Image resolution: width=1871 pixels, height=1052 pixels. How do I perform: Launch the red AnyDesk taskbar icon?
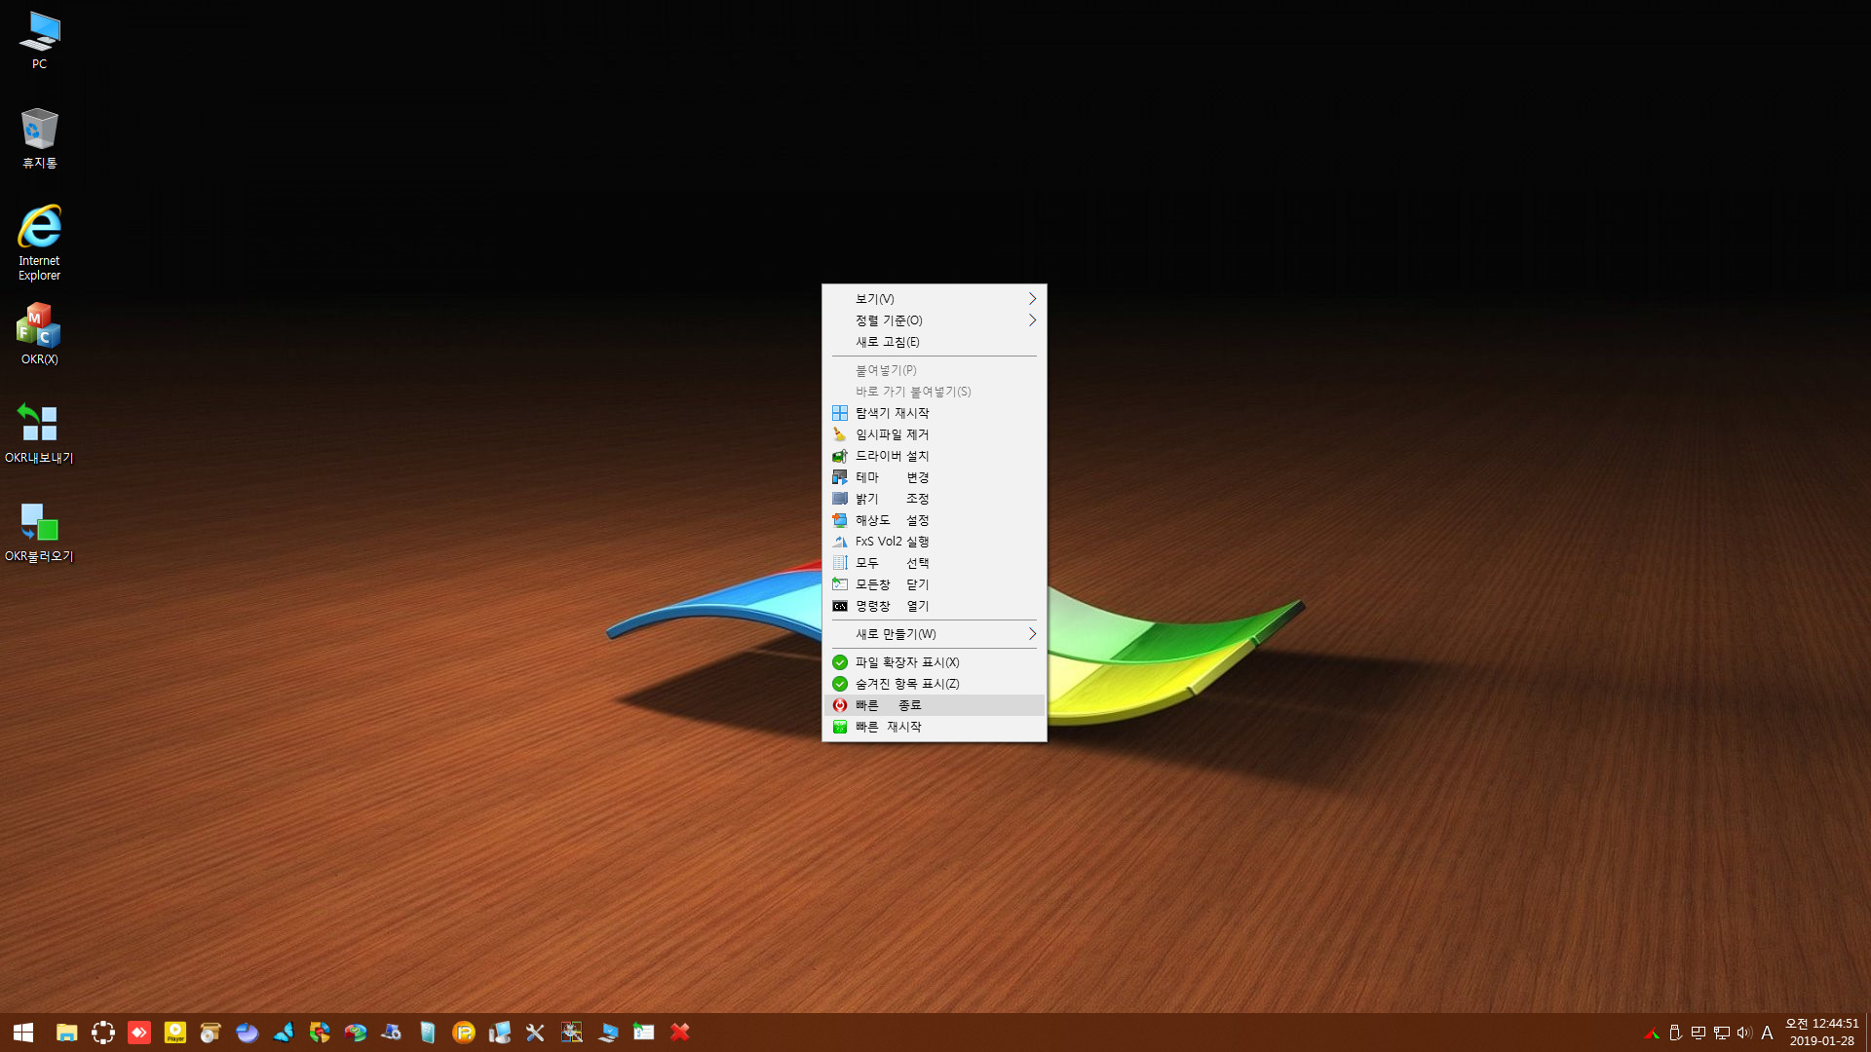(139, 1033)
